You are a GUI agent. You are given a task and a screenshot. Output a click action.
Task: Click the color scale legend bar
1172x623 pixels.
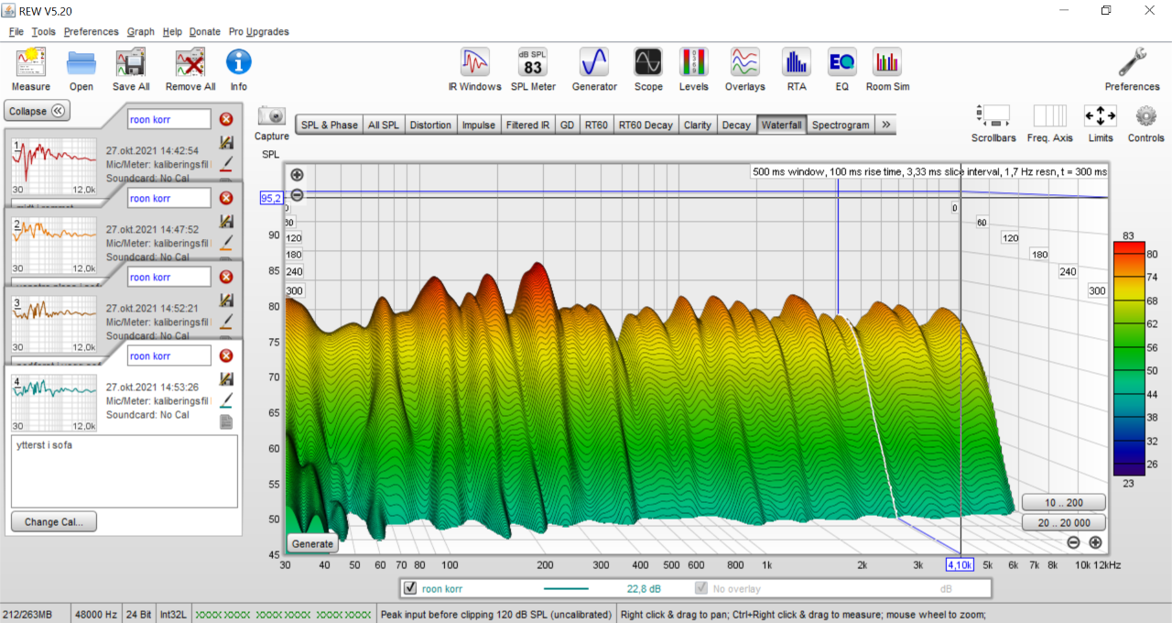[x=1128, y=357]
